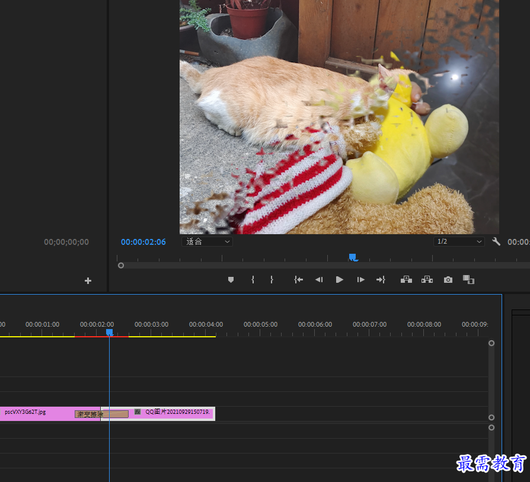Go to In point

[x=298, y=280]
